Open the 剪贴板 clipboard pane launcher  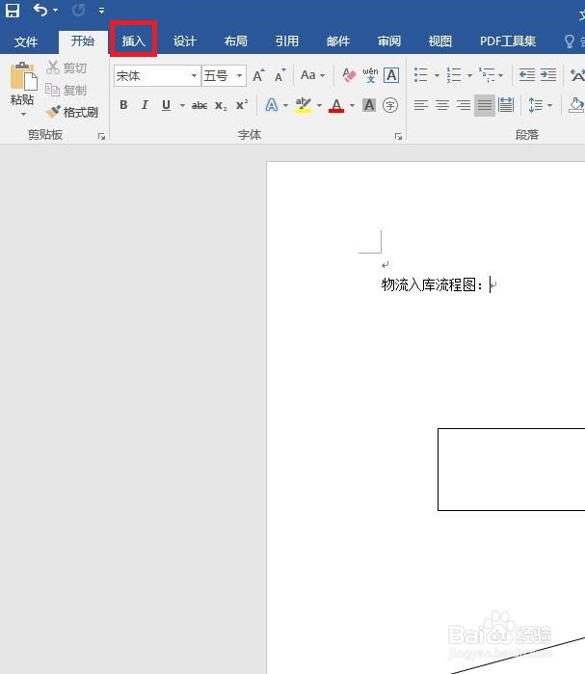101,136
